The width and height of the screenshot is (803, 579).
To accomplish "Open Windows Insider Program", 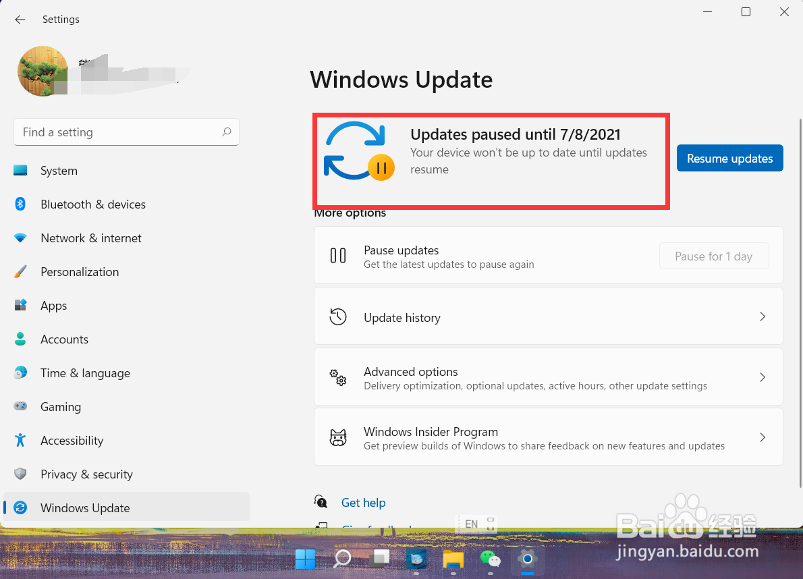I will pos(549,437).
